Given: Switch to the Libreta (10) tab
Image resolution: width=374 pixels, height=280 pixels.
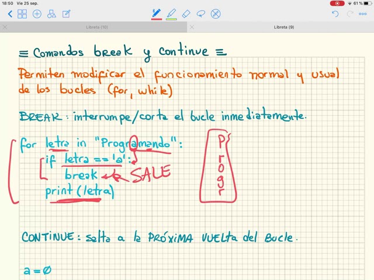Looking at the screenshot, I should [x=97, y=27].
